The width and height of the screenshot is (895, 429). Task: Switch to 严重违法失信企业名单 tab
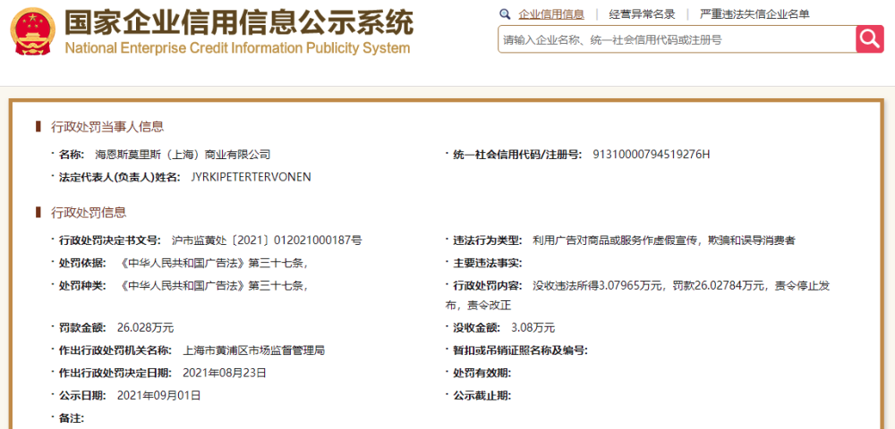pos(754,15)
